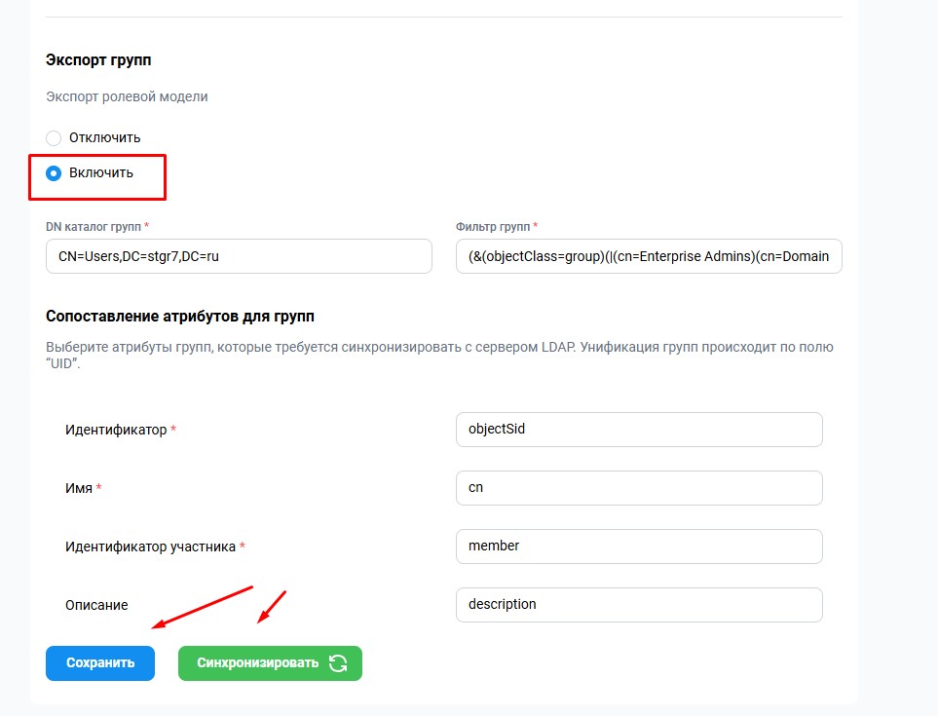Click the Имя row label

pyautogui.click(x=79, y=488)
